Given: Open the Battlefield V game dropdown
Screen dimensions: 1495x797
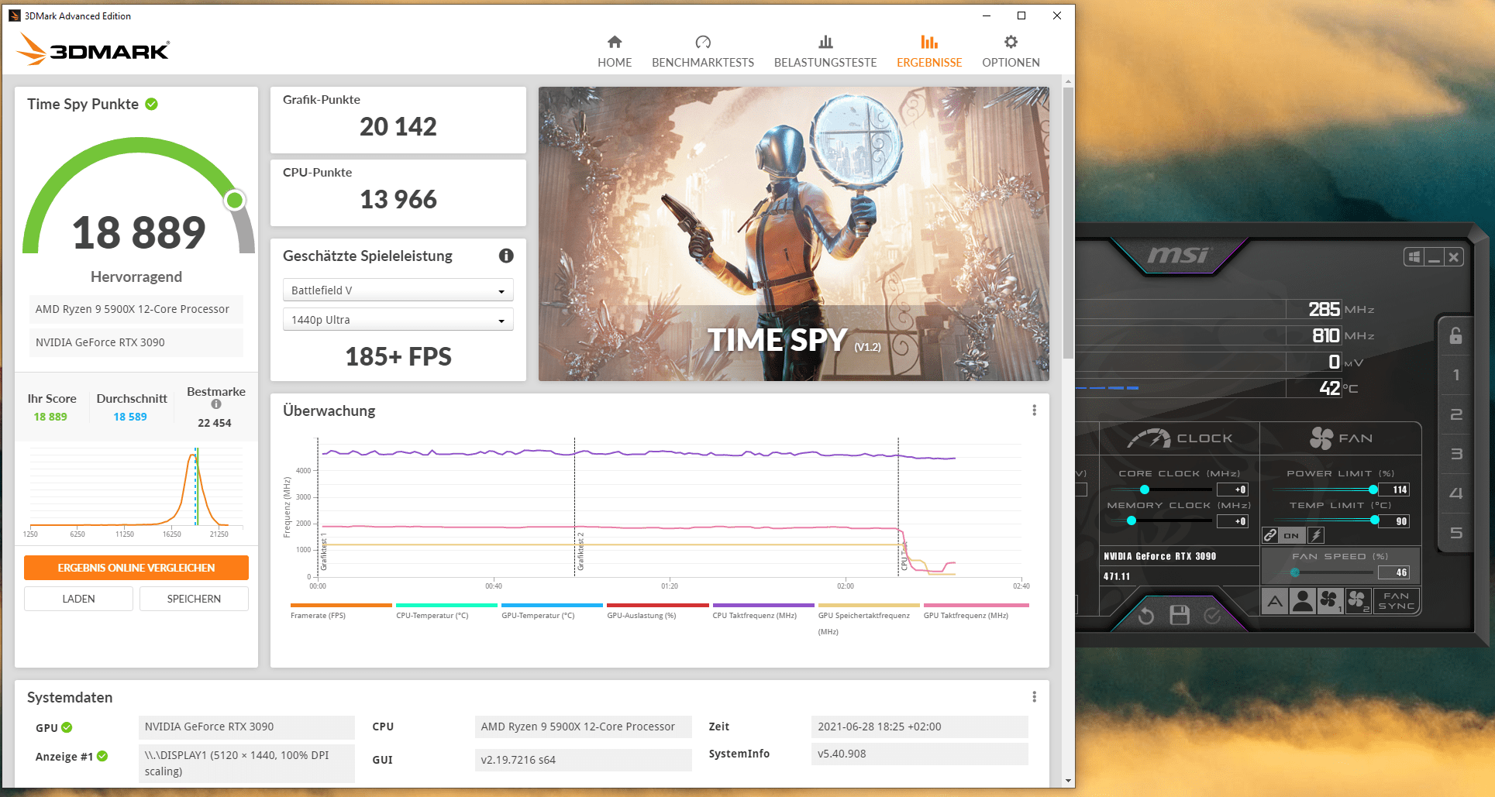Looking at the screenshot, I should click(x=398, y=290).
